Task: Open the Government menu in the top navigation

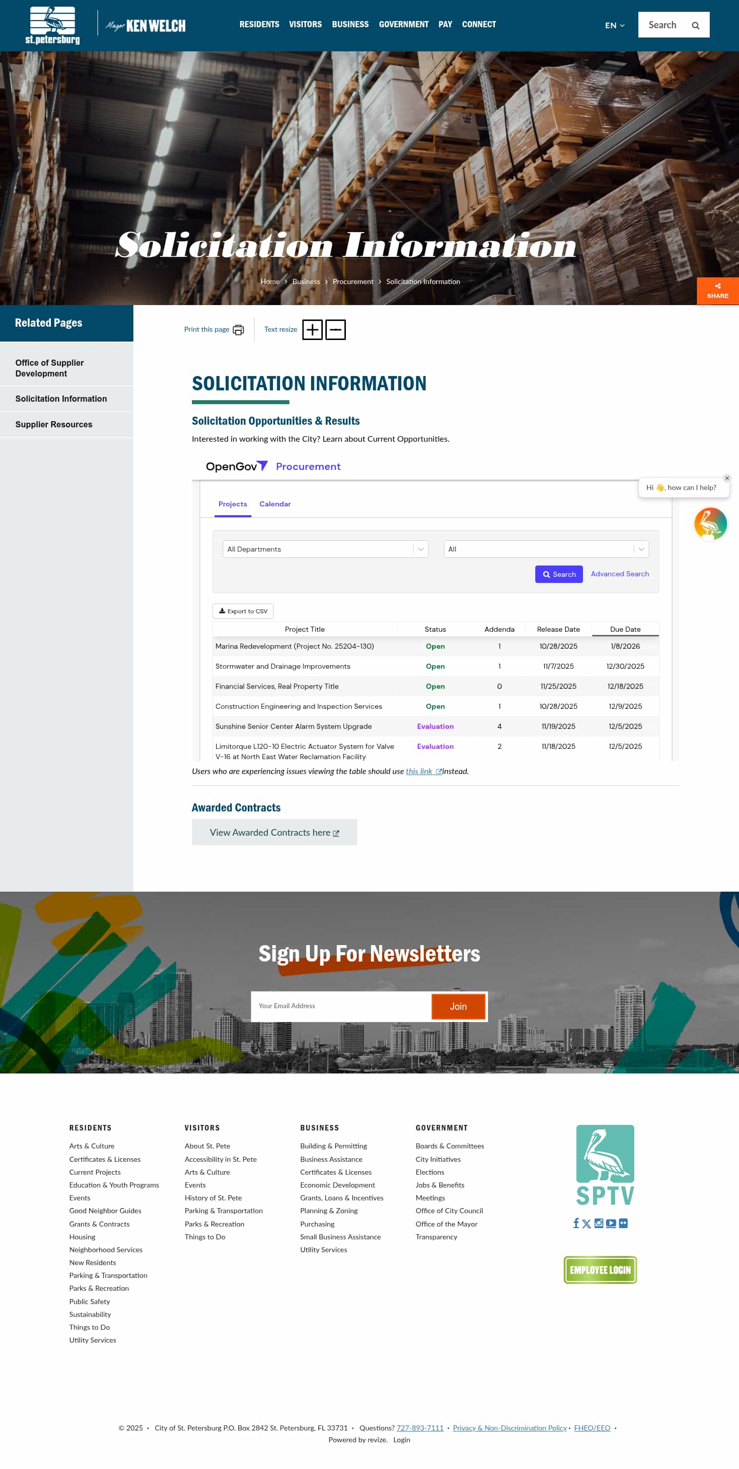Action: click(x=403, y=25)
